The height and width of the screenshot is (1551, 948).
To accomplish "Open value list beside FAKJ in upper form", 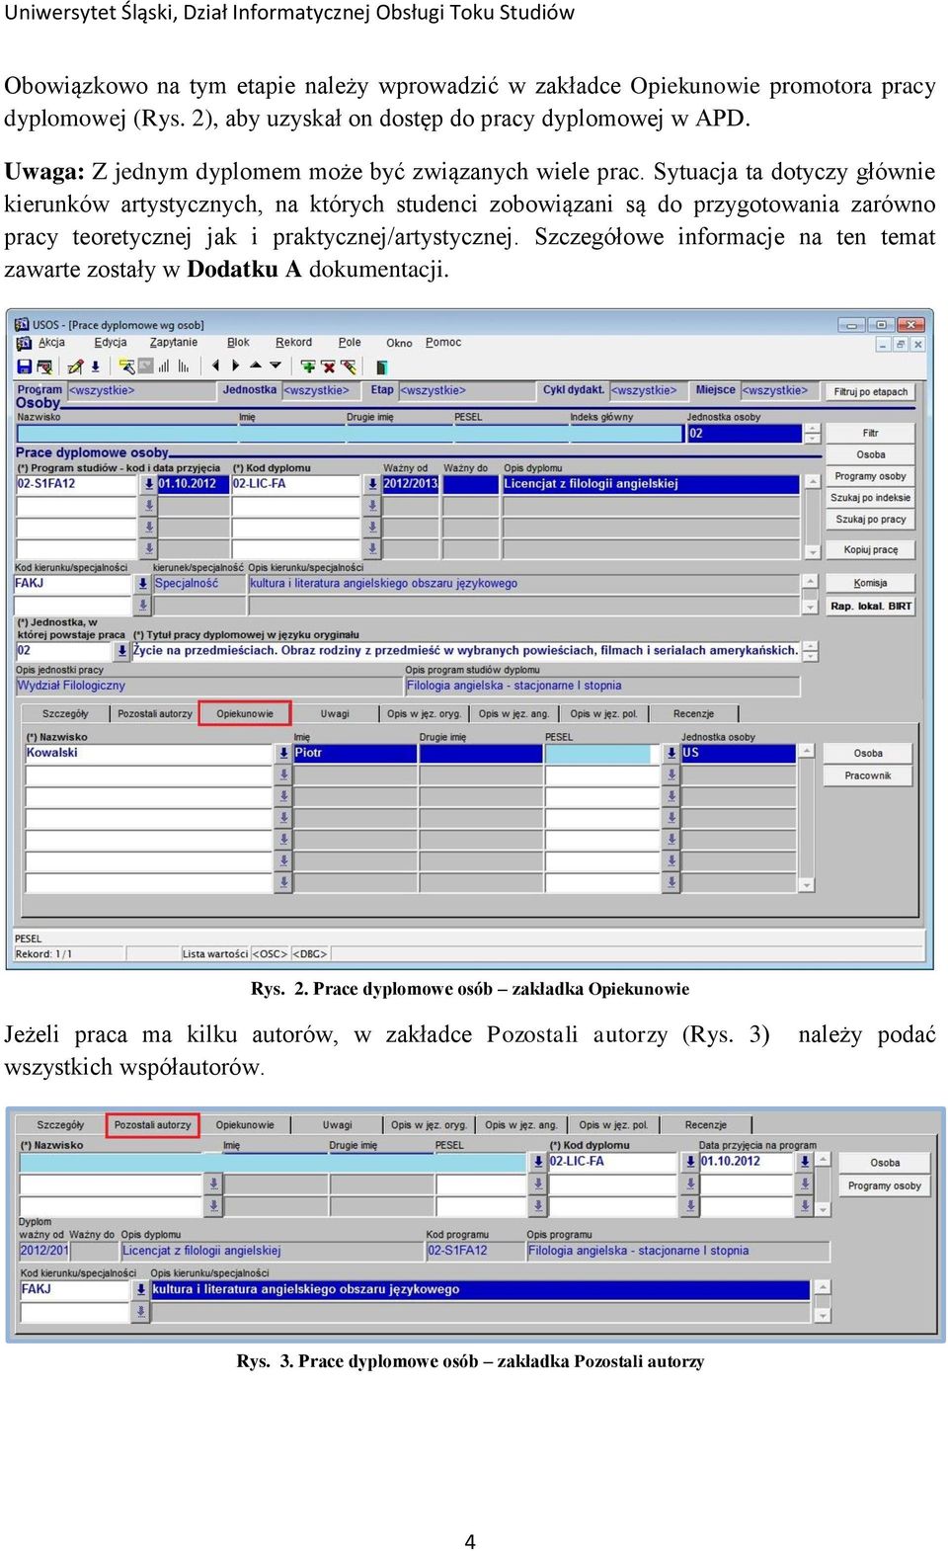I will (142, 584).
